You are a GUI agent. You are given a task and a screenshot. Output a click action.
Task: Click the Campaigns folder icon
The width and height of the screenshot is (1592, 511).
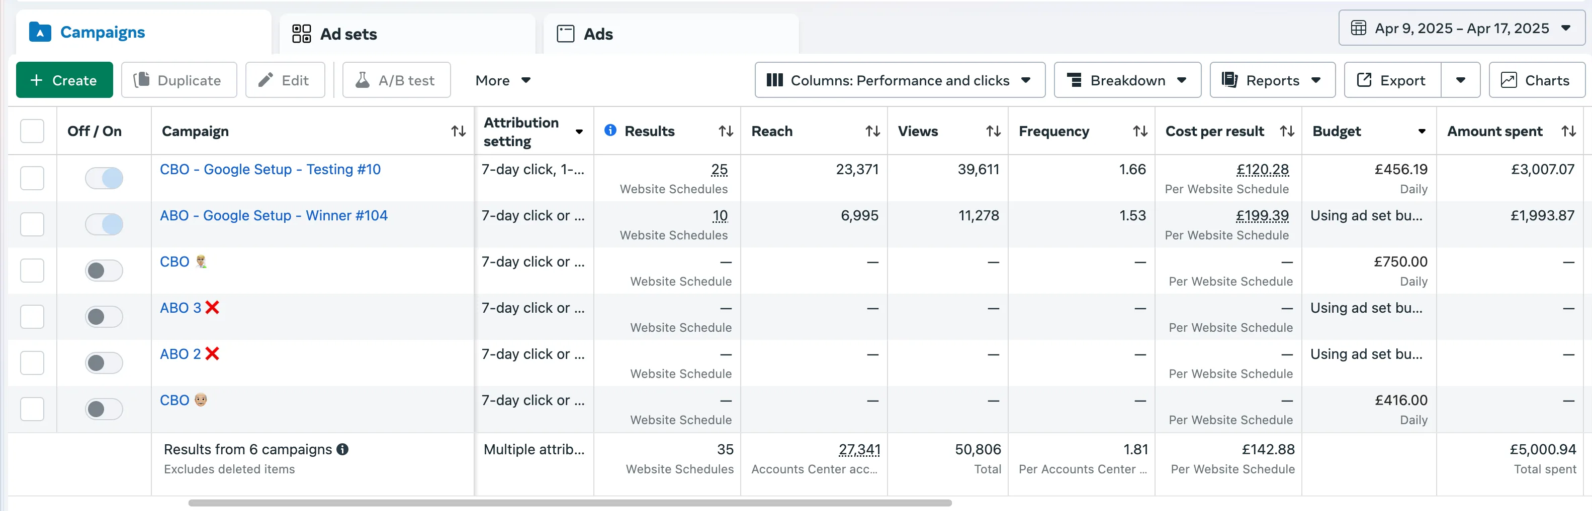point(40,32)
